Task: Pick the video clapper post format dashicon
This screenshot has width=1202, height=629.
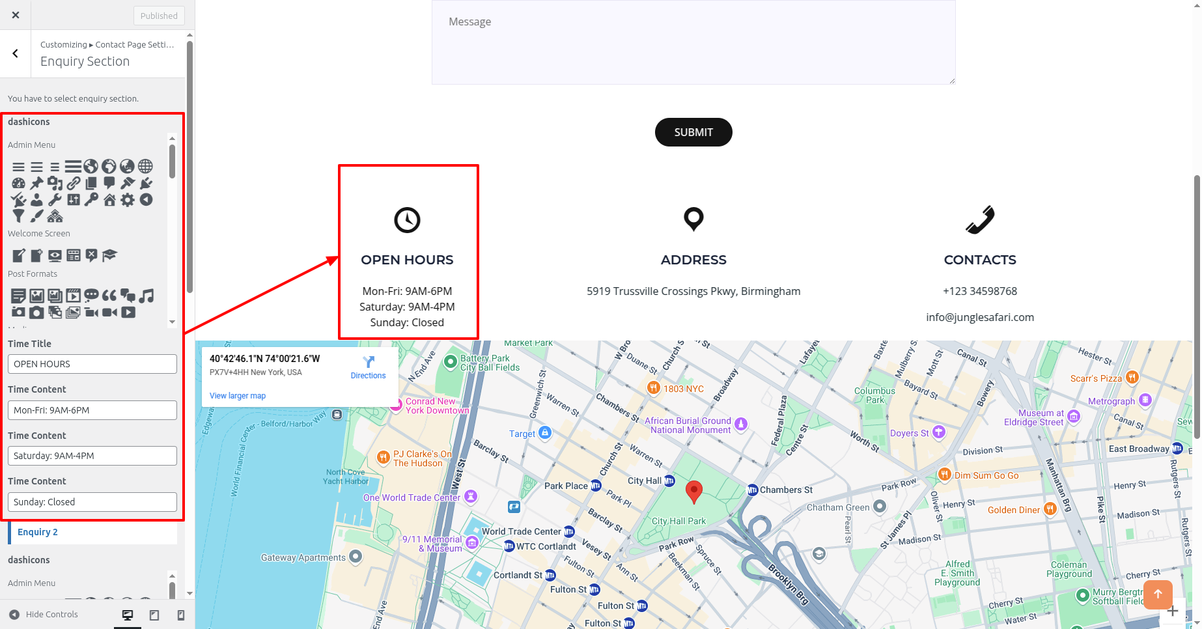Action: click(x=73, y=296)
